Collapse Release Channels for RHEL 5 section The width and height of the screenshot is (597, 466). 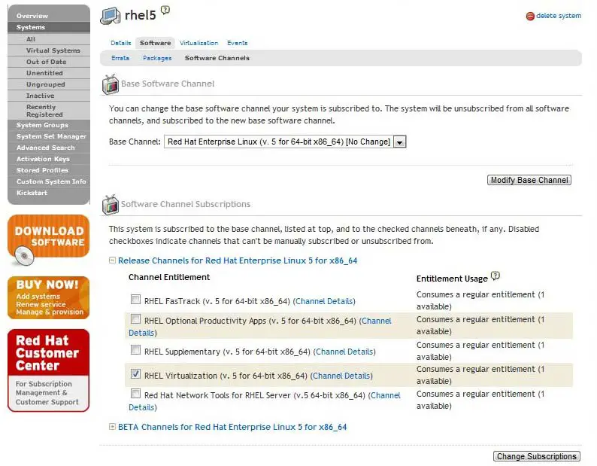click(112, 260)
